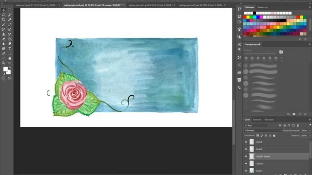Switch to the Каналы tab

click(x=257, y=120)
